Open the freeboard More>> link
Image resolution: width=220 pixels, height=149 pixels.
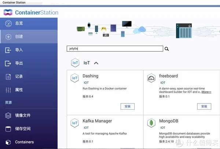pos(206,92)
